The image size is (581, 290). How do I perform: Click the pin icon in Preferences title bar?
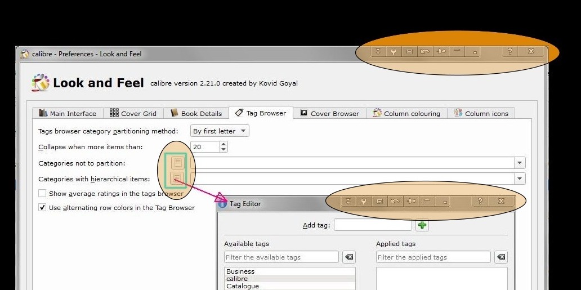(x=441, y=52)
